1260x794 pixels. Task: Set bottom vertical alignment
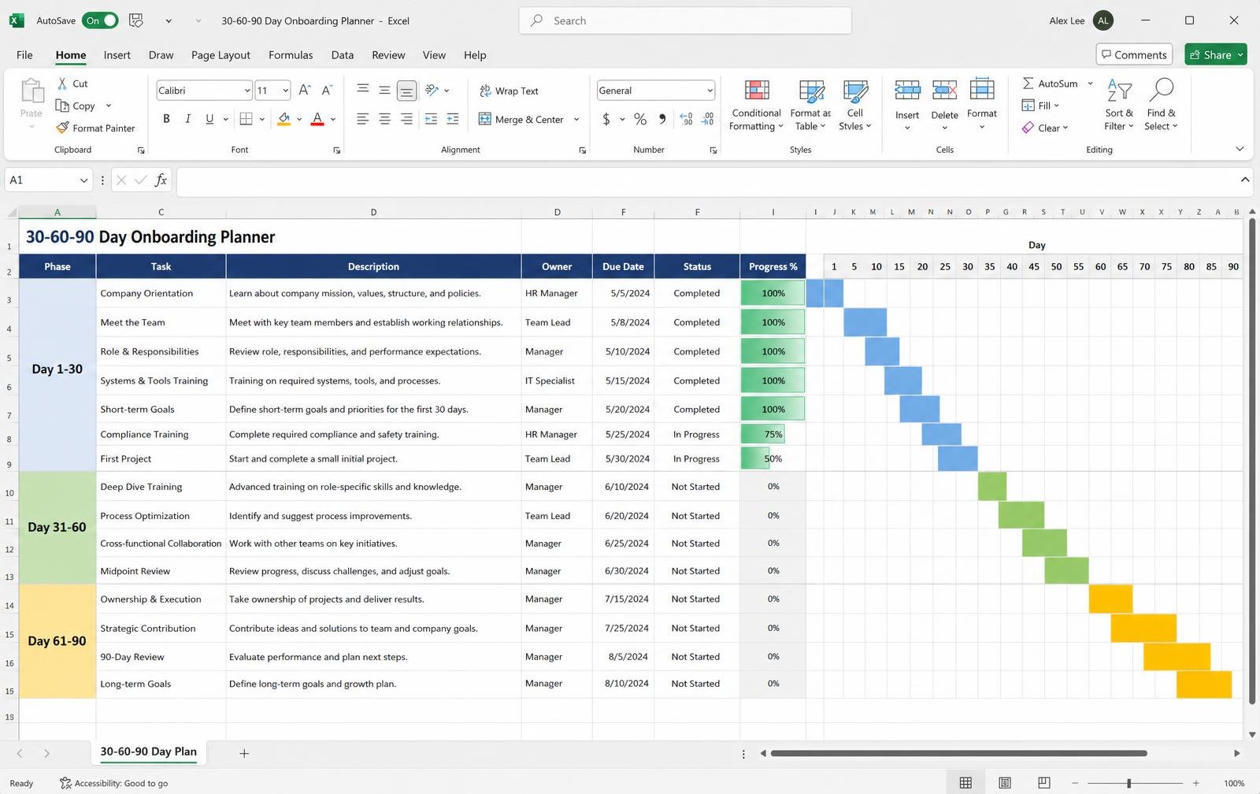click(x=406, y=91)
